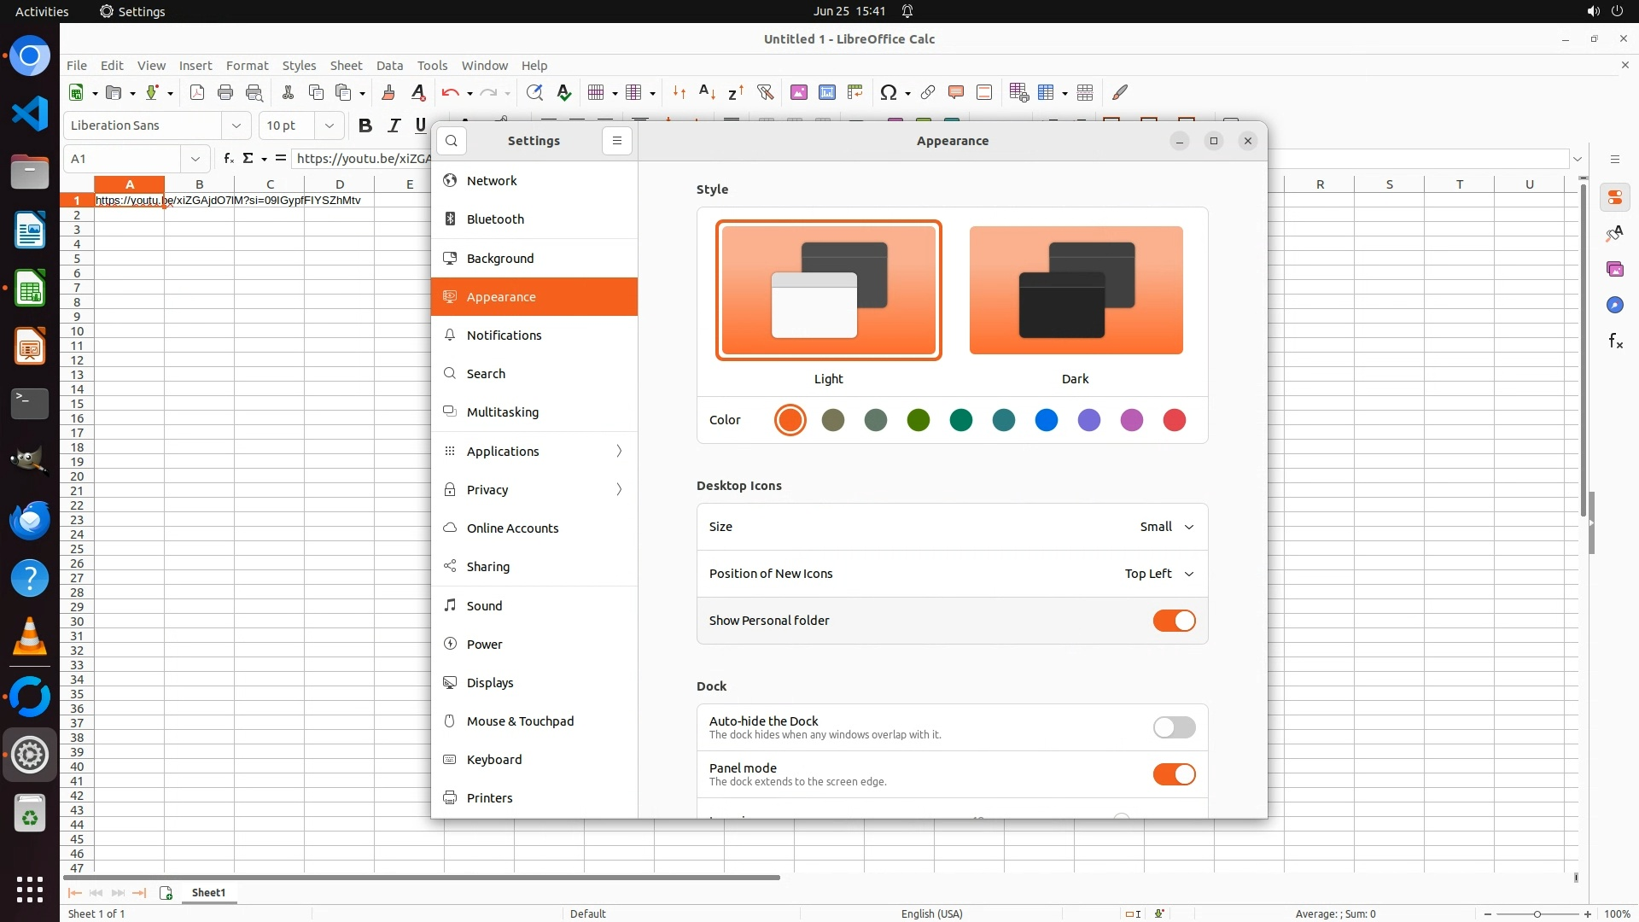Expand the font name dropdown
This screenshot has width=1639, height=922.
(236, 125)
